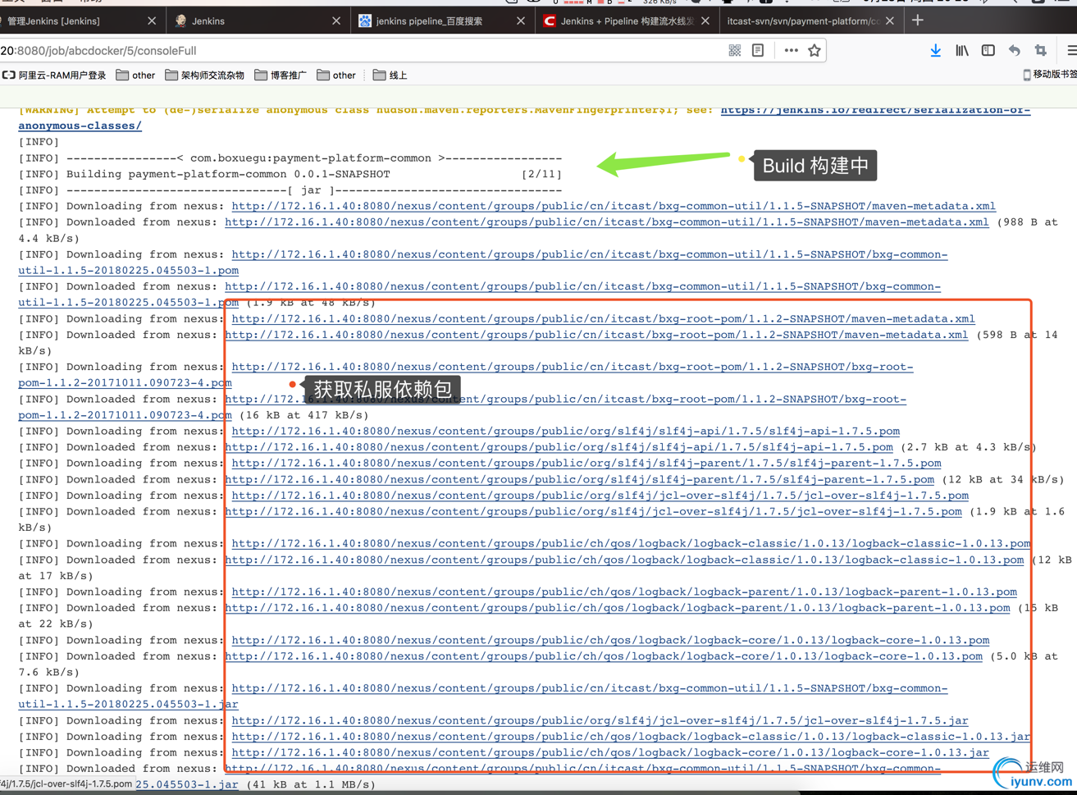Viewport: 1077px width, 795px height.
Task: Close the 管理Jenkins [Jenkins] tab
Action: [152, 21]
